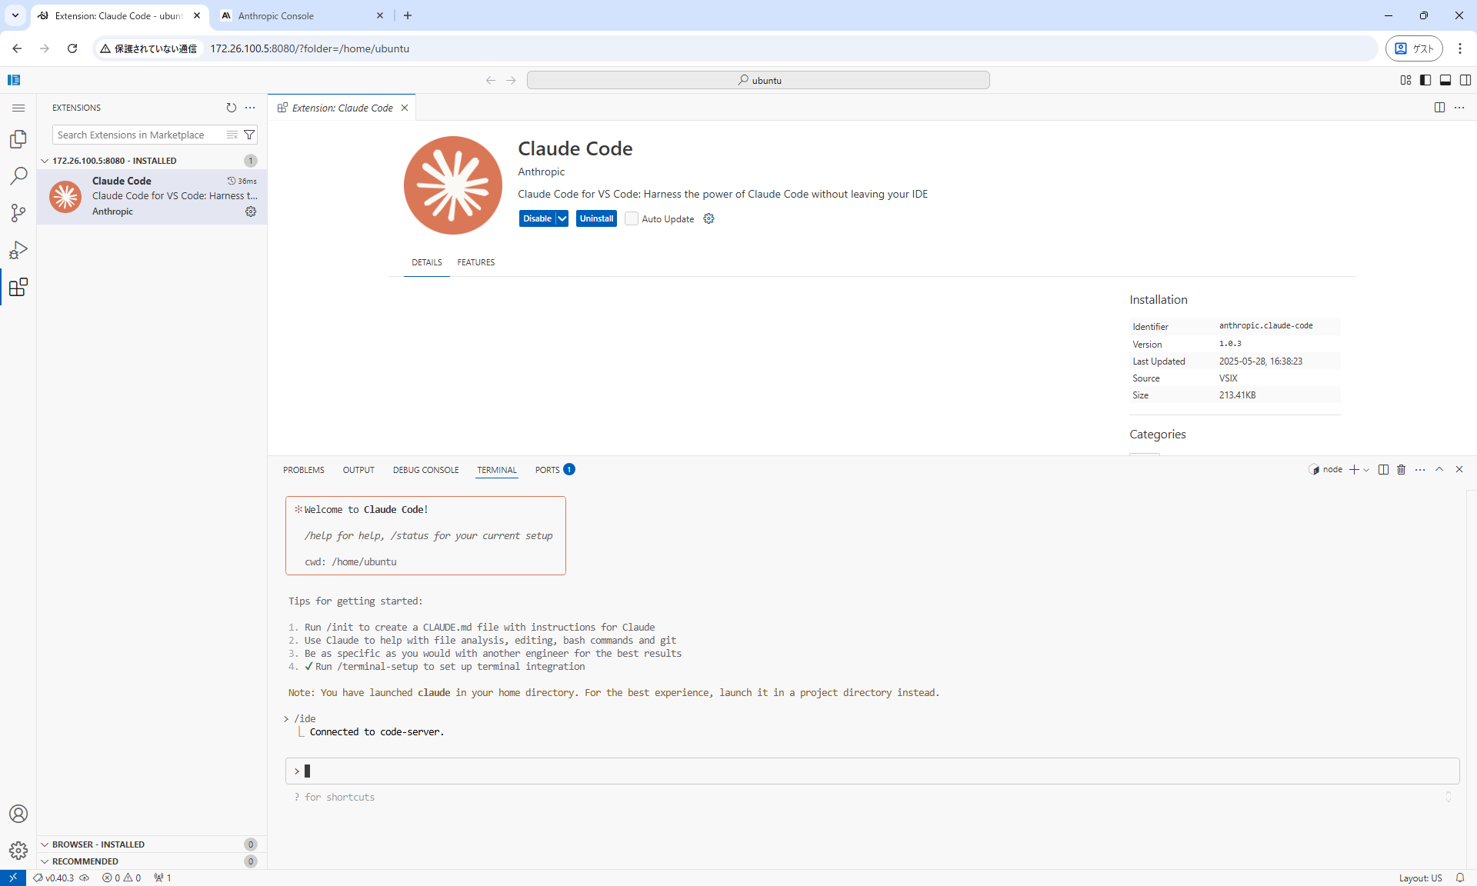Click the forwarded ports status bar item

(x=162, y=878)
